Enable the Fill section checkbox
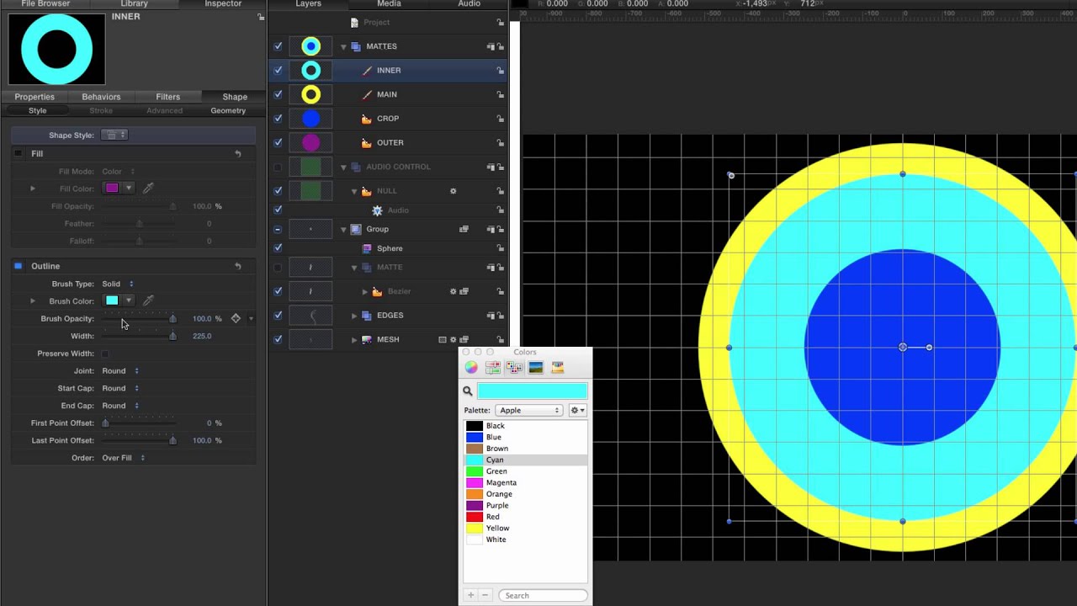The height and width of the screenshot is (606, 1077). point(18,154)
